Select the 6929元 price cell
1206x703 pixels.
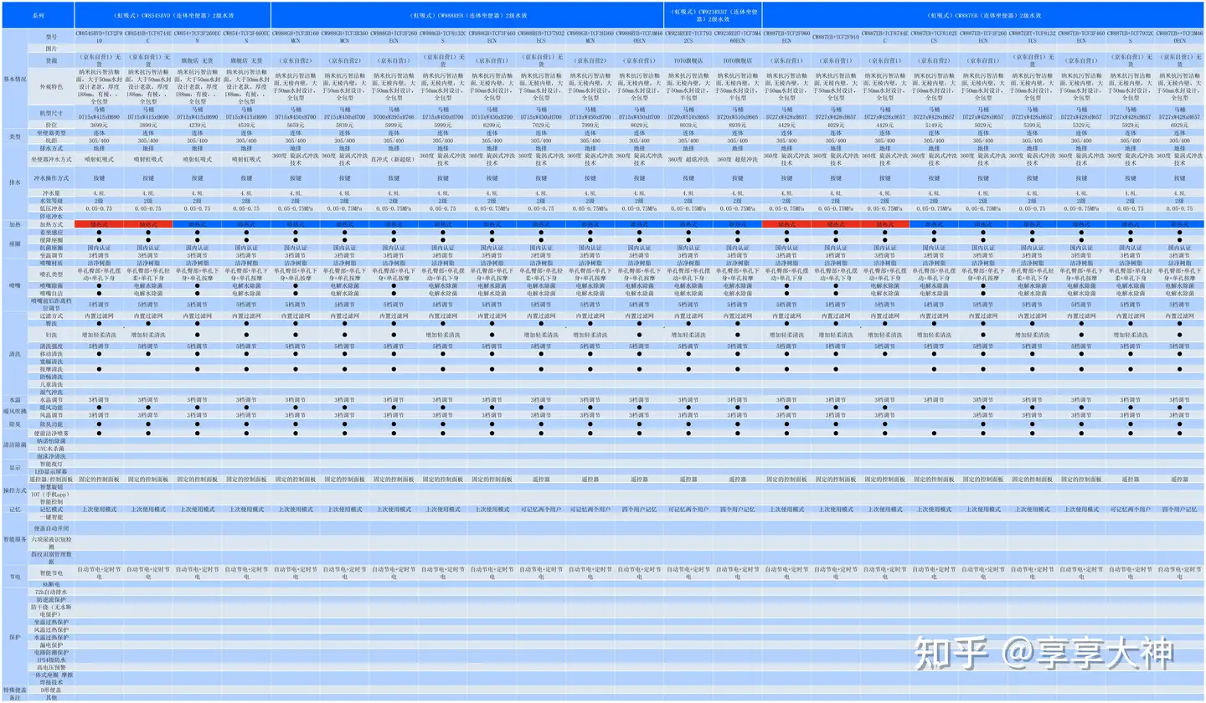point(1179,125)
